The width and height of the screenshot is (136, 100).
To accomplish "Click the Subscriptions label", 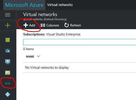I will click(x=34, y=34).
